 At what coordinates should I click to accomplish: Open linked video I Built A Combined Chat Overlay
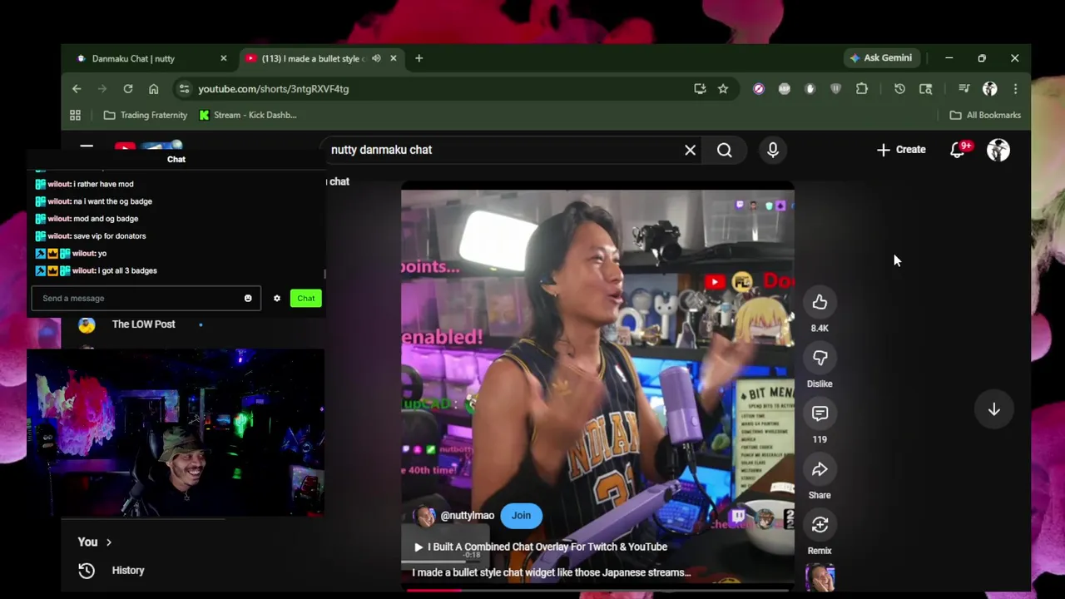pyautogui.click(x=541, y=547)
